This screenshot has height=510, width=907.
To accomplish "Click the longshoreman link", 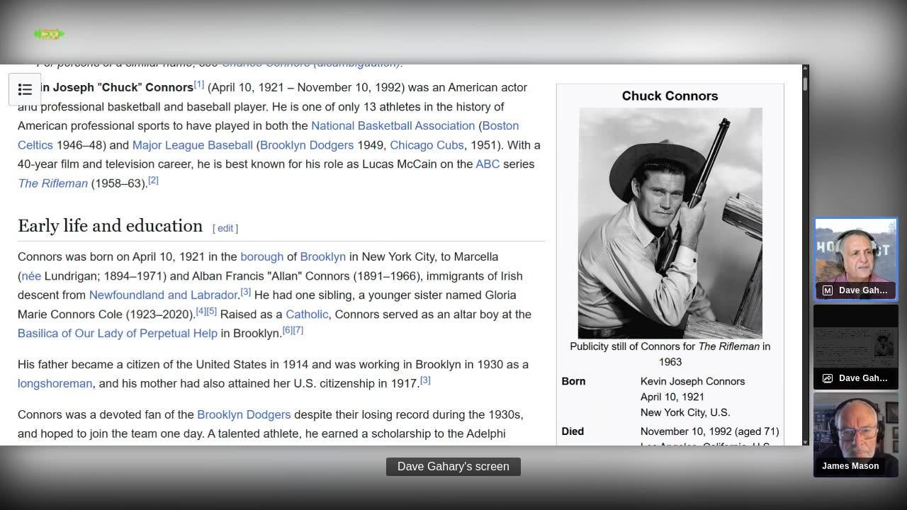I will (x=55, y=383).
